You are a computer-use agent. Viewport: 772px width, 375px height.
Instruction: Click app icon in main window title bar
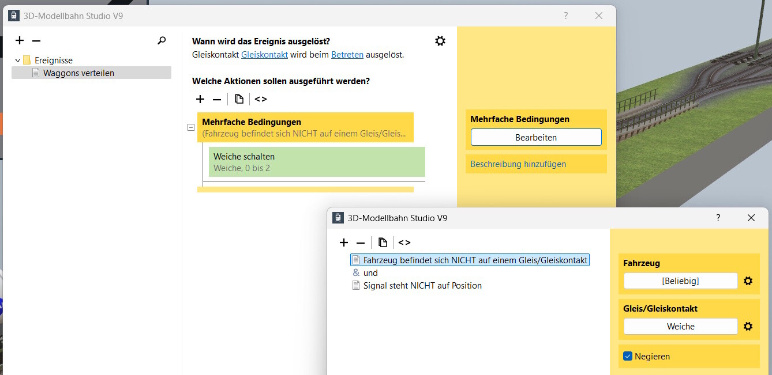13,16
